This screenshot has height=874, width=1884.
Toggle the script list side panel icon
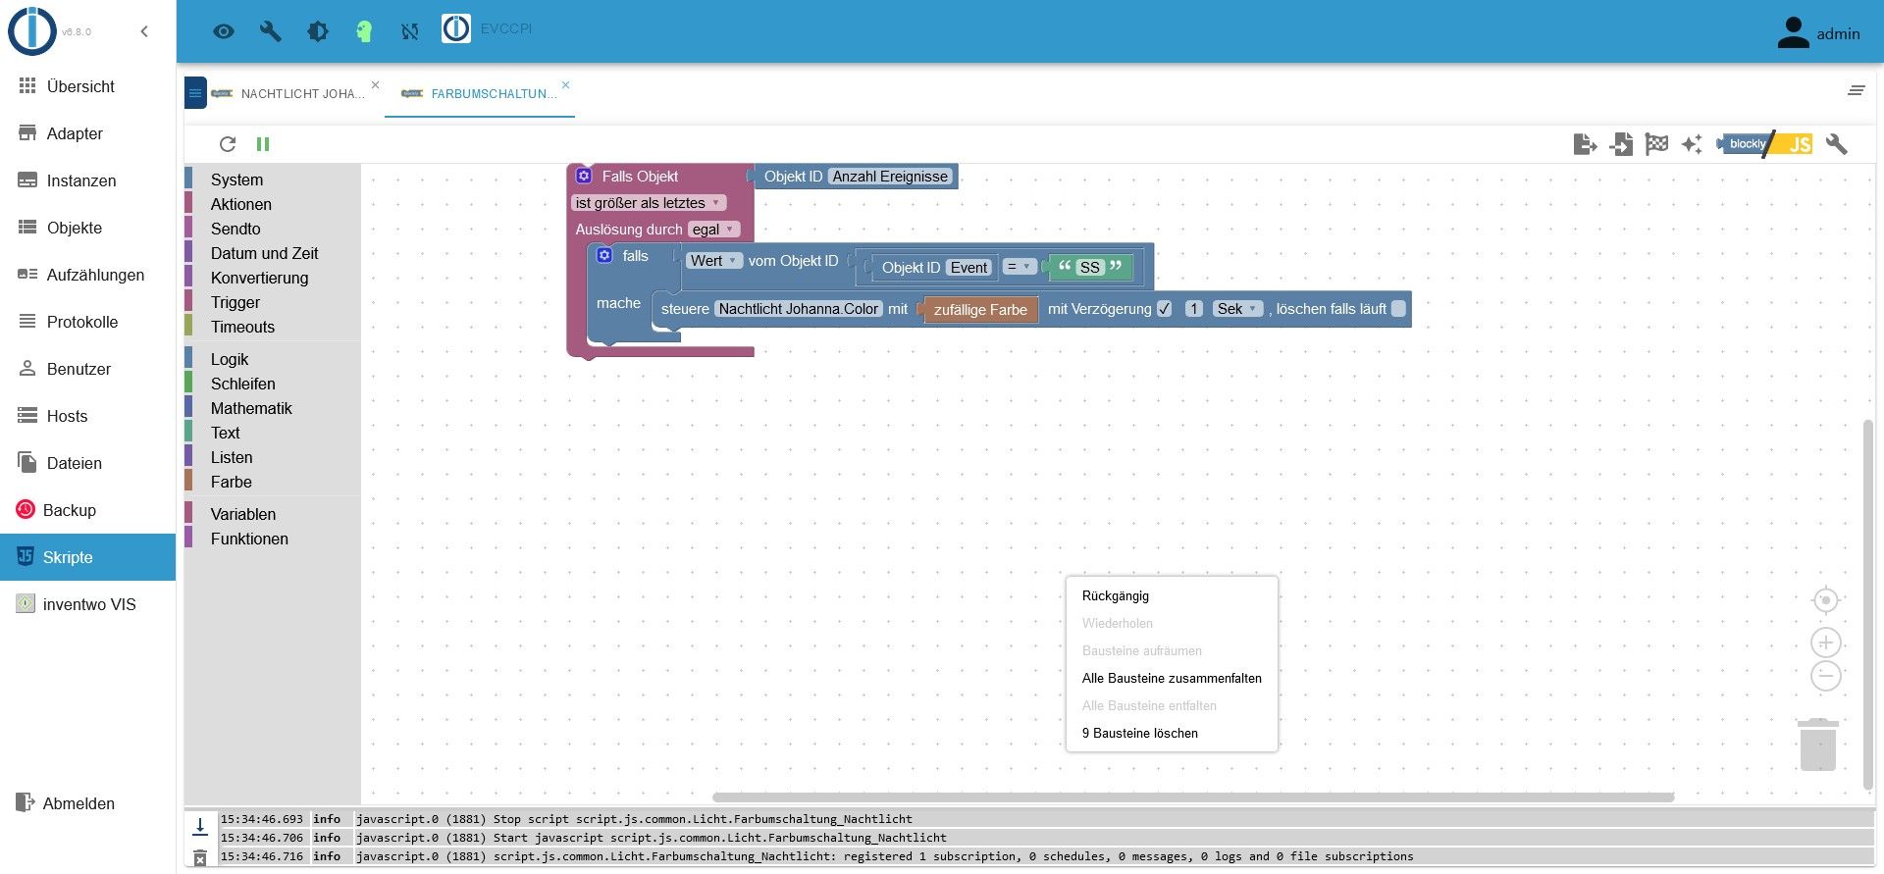click(195, 93)
